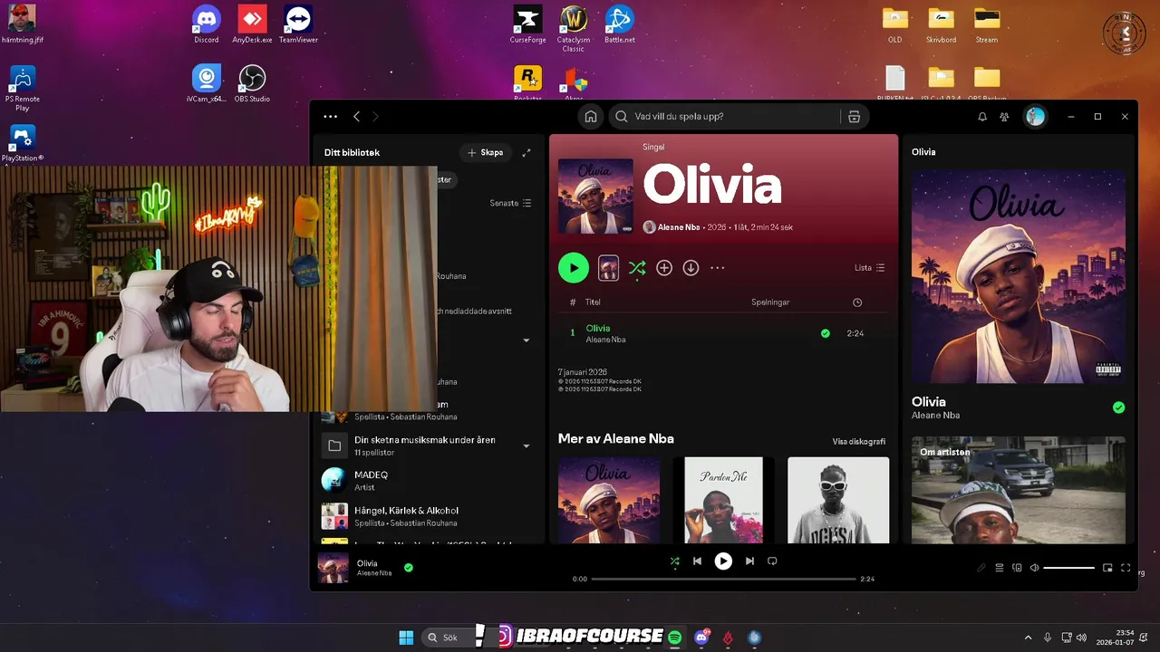Go back in Spotify navigation

356,117
